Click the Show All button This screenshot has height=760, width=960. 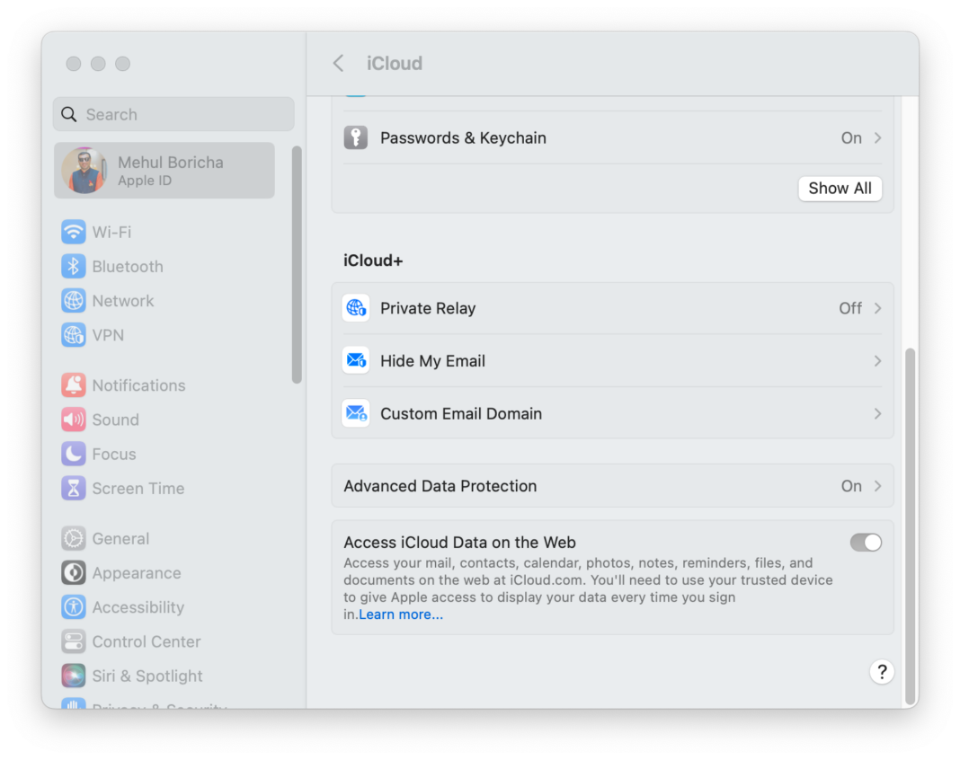[840, 188]
